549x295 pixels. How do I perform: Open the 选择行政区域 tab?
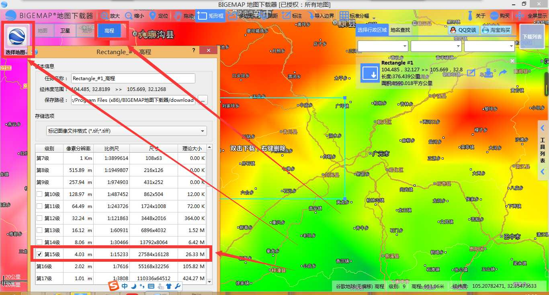pos(372,30)
